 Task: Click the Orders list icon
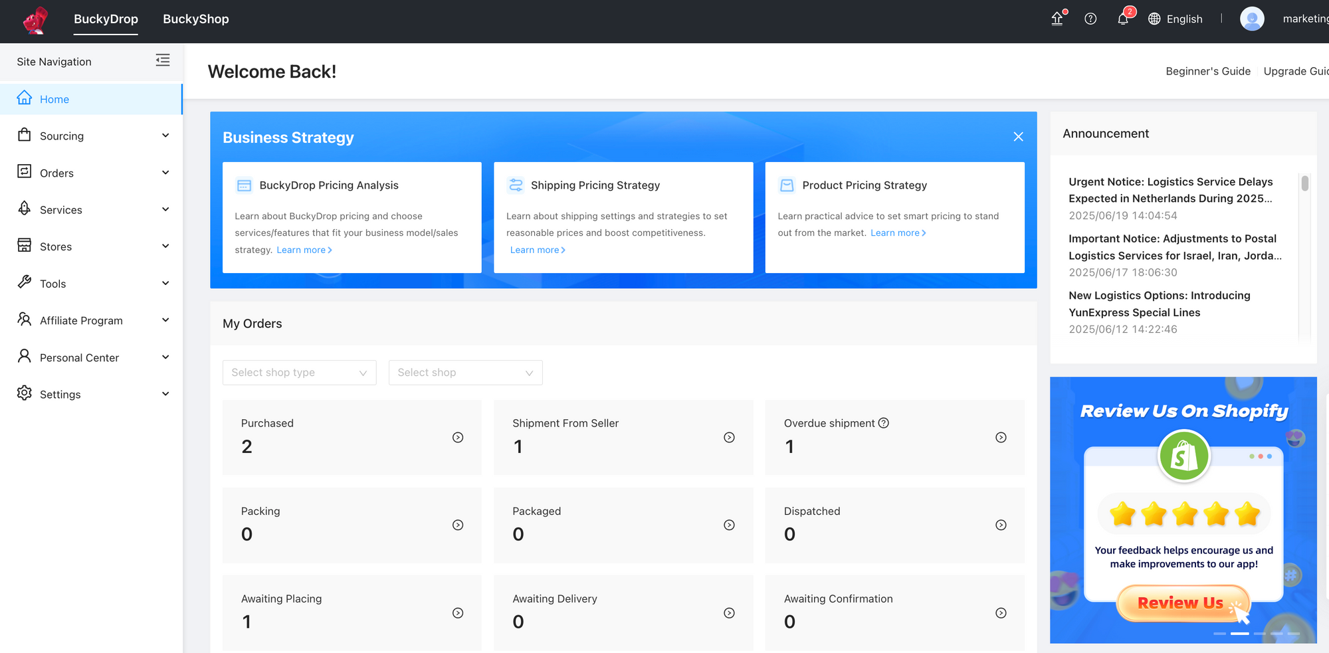pos(25,171)
